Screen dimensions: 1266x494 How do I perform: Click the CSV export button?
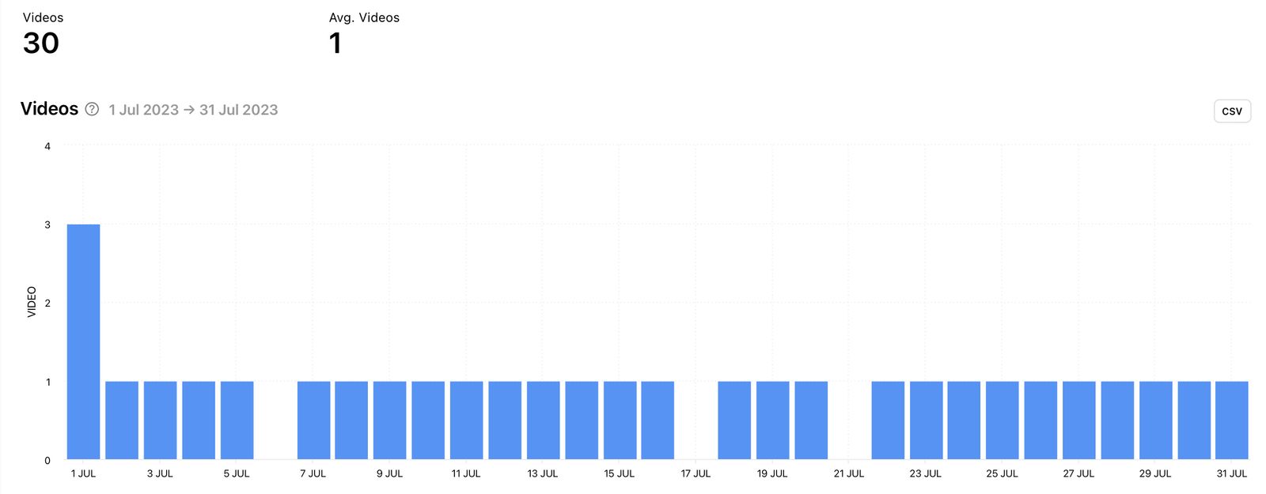[x=1231, y=111]
